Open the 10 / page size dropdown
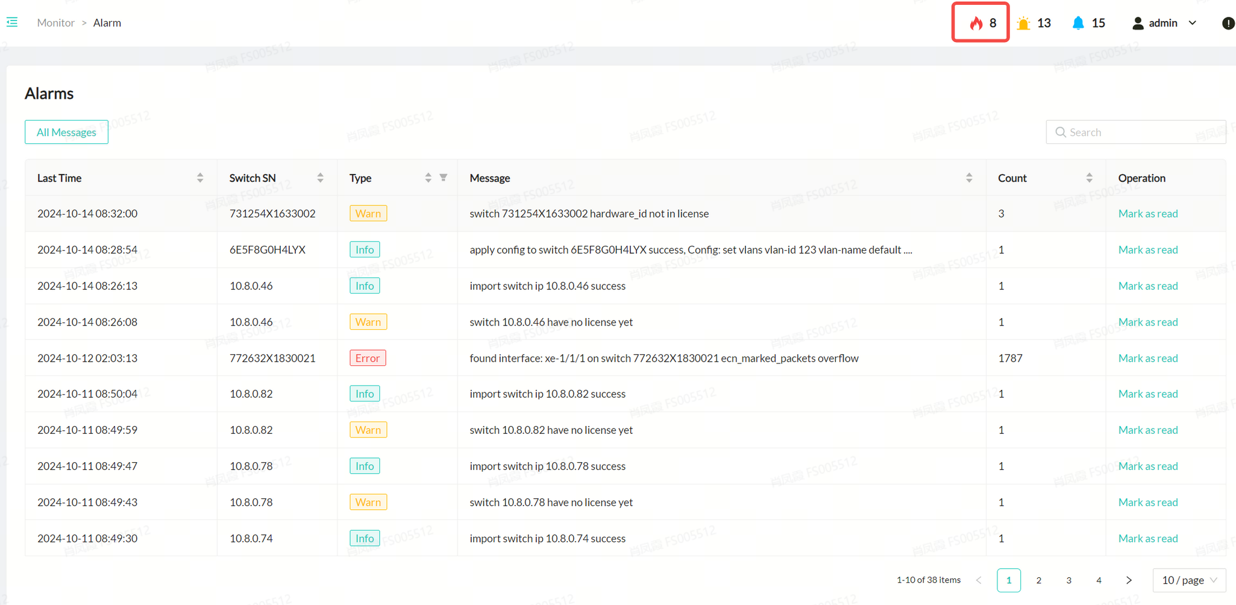The image size is (1236, 605). (1189, 580)
